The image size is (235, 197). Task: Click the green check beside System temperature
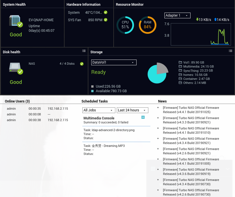pos(105,12)
